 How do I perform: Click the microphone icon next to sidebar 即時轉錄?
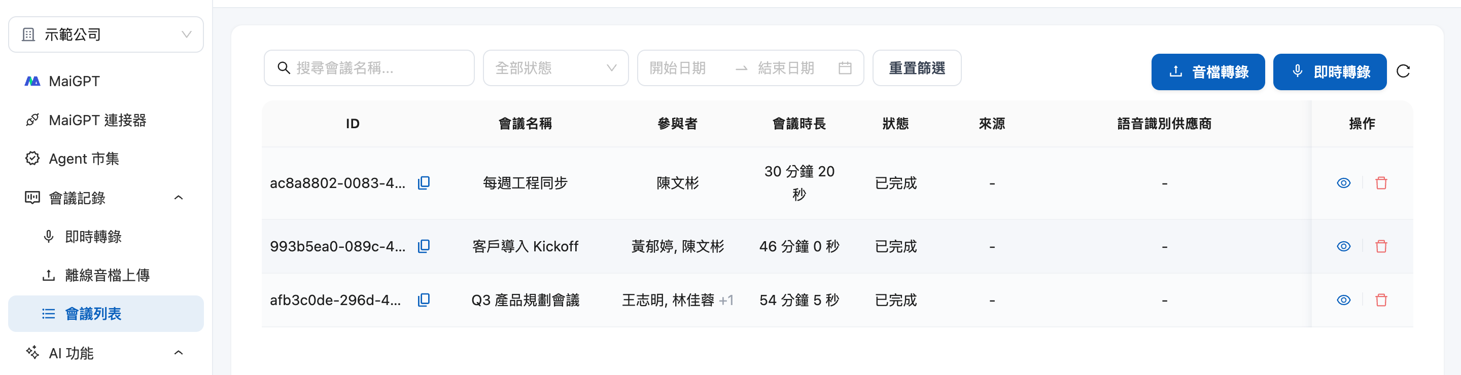pyautogui.click(x=49, y=237)
